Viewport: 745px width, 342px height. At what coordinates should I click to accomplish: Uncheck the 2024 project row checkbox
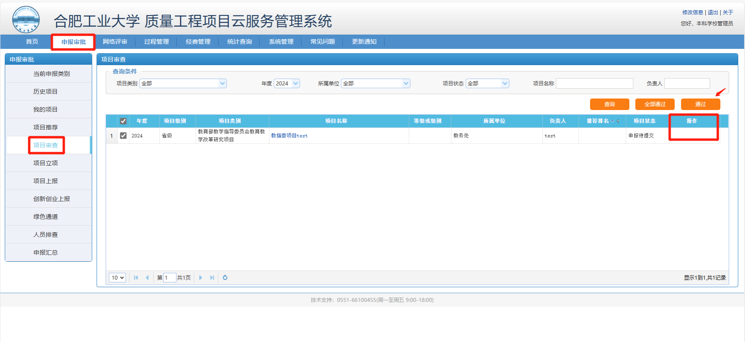[x=123, y=135]
